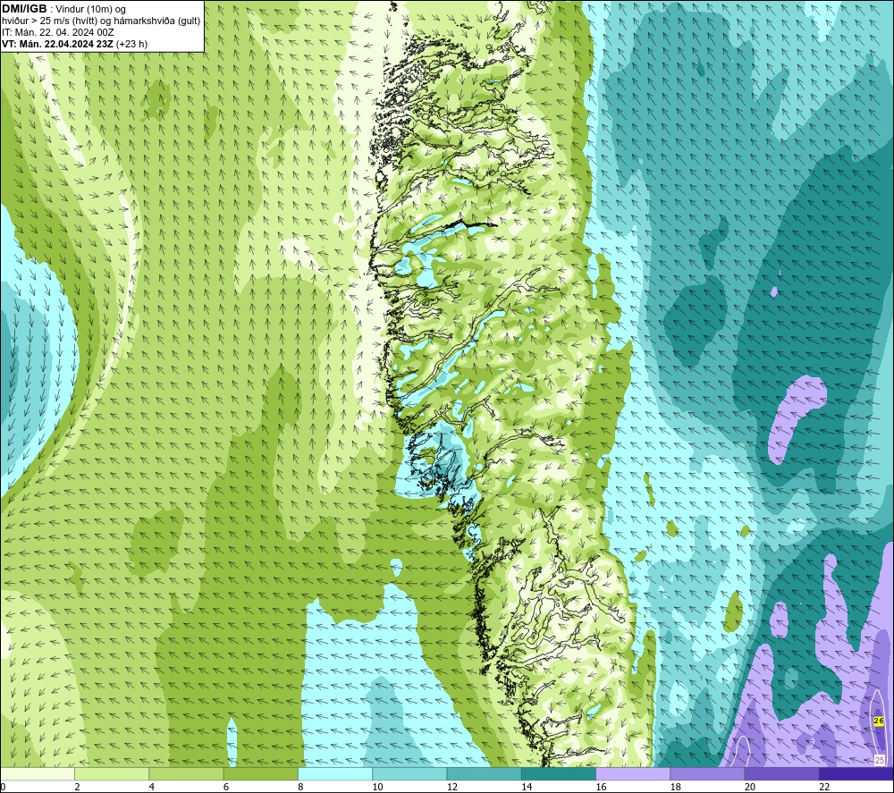This screenshot has height=793, width=894.
Task: Pick the violet 20–22 m/s color swatch
Action: pyautogui.click(x=782, y=773)
